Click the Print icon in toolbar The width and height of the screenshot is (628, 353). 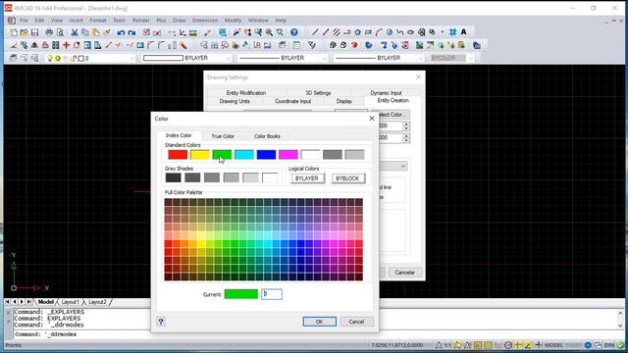tap(49, 32)
